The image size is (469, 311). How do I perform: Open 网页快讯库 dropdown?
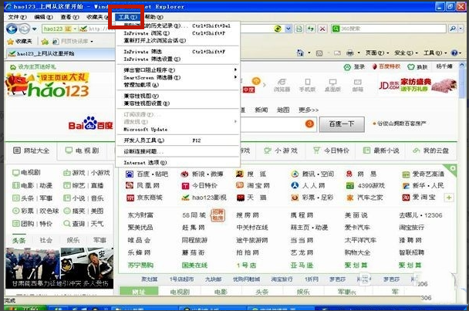coord(73,42)
